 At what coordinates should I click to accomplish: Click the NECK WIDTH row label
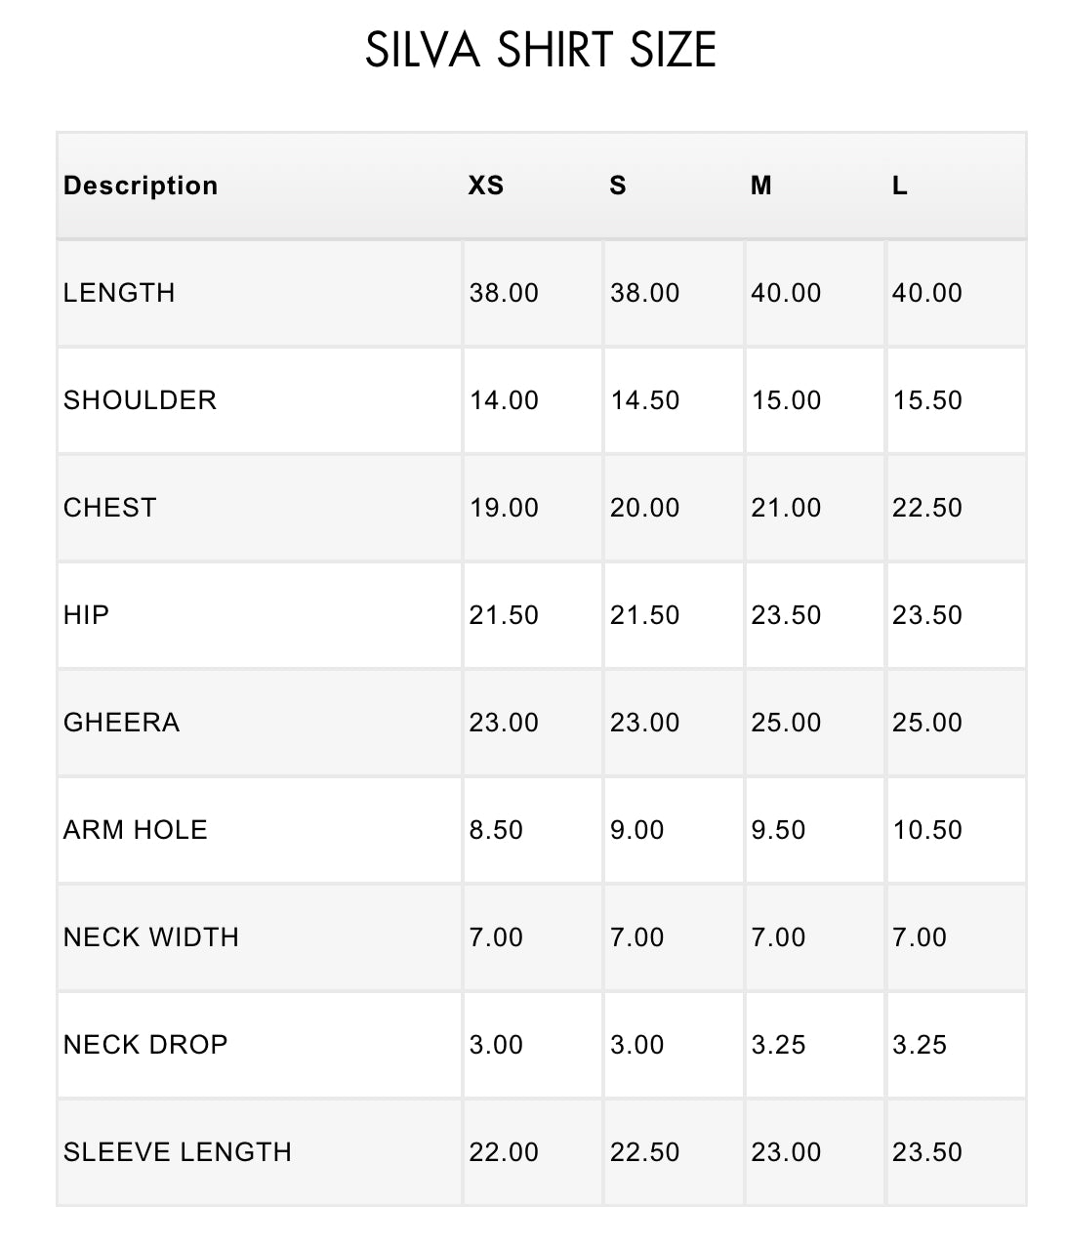151,937
